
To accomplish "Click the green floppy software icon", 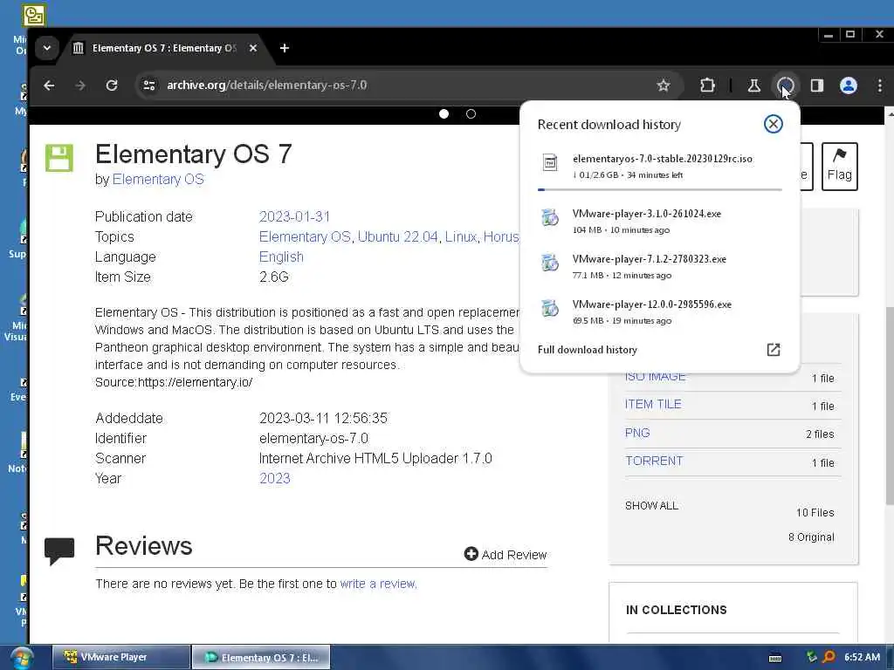I will [59, 158].
